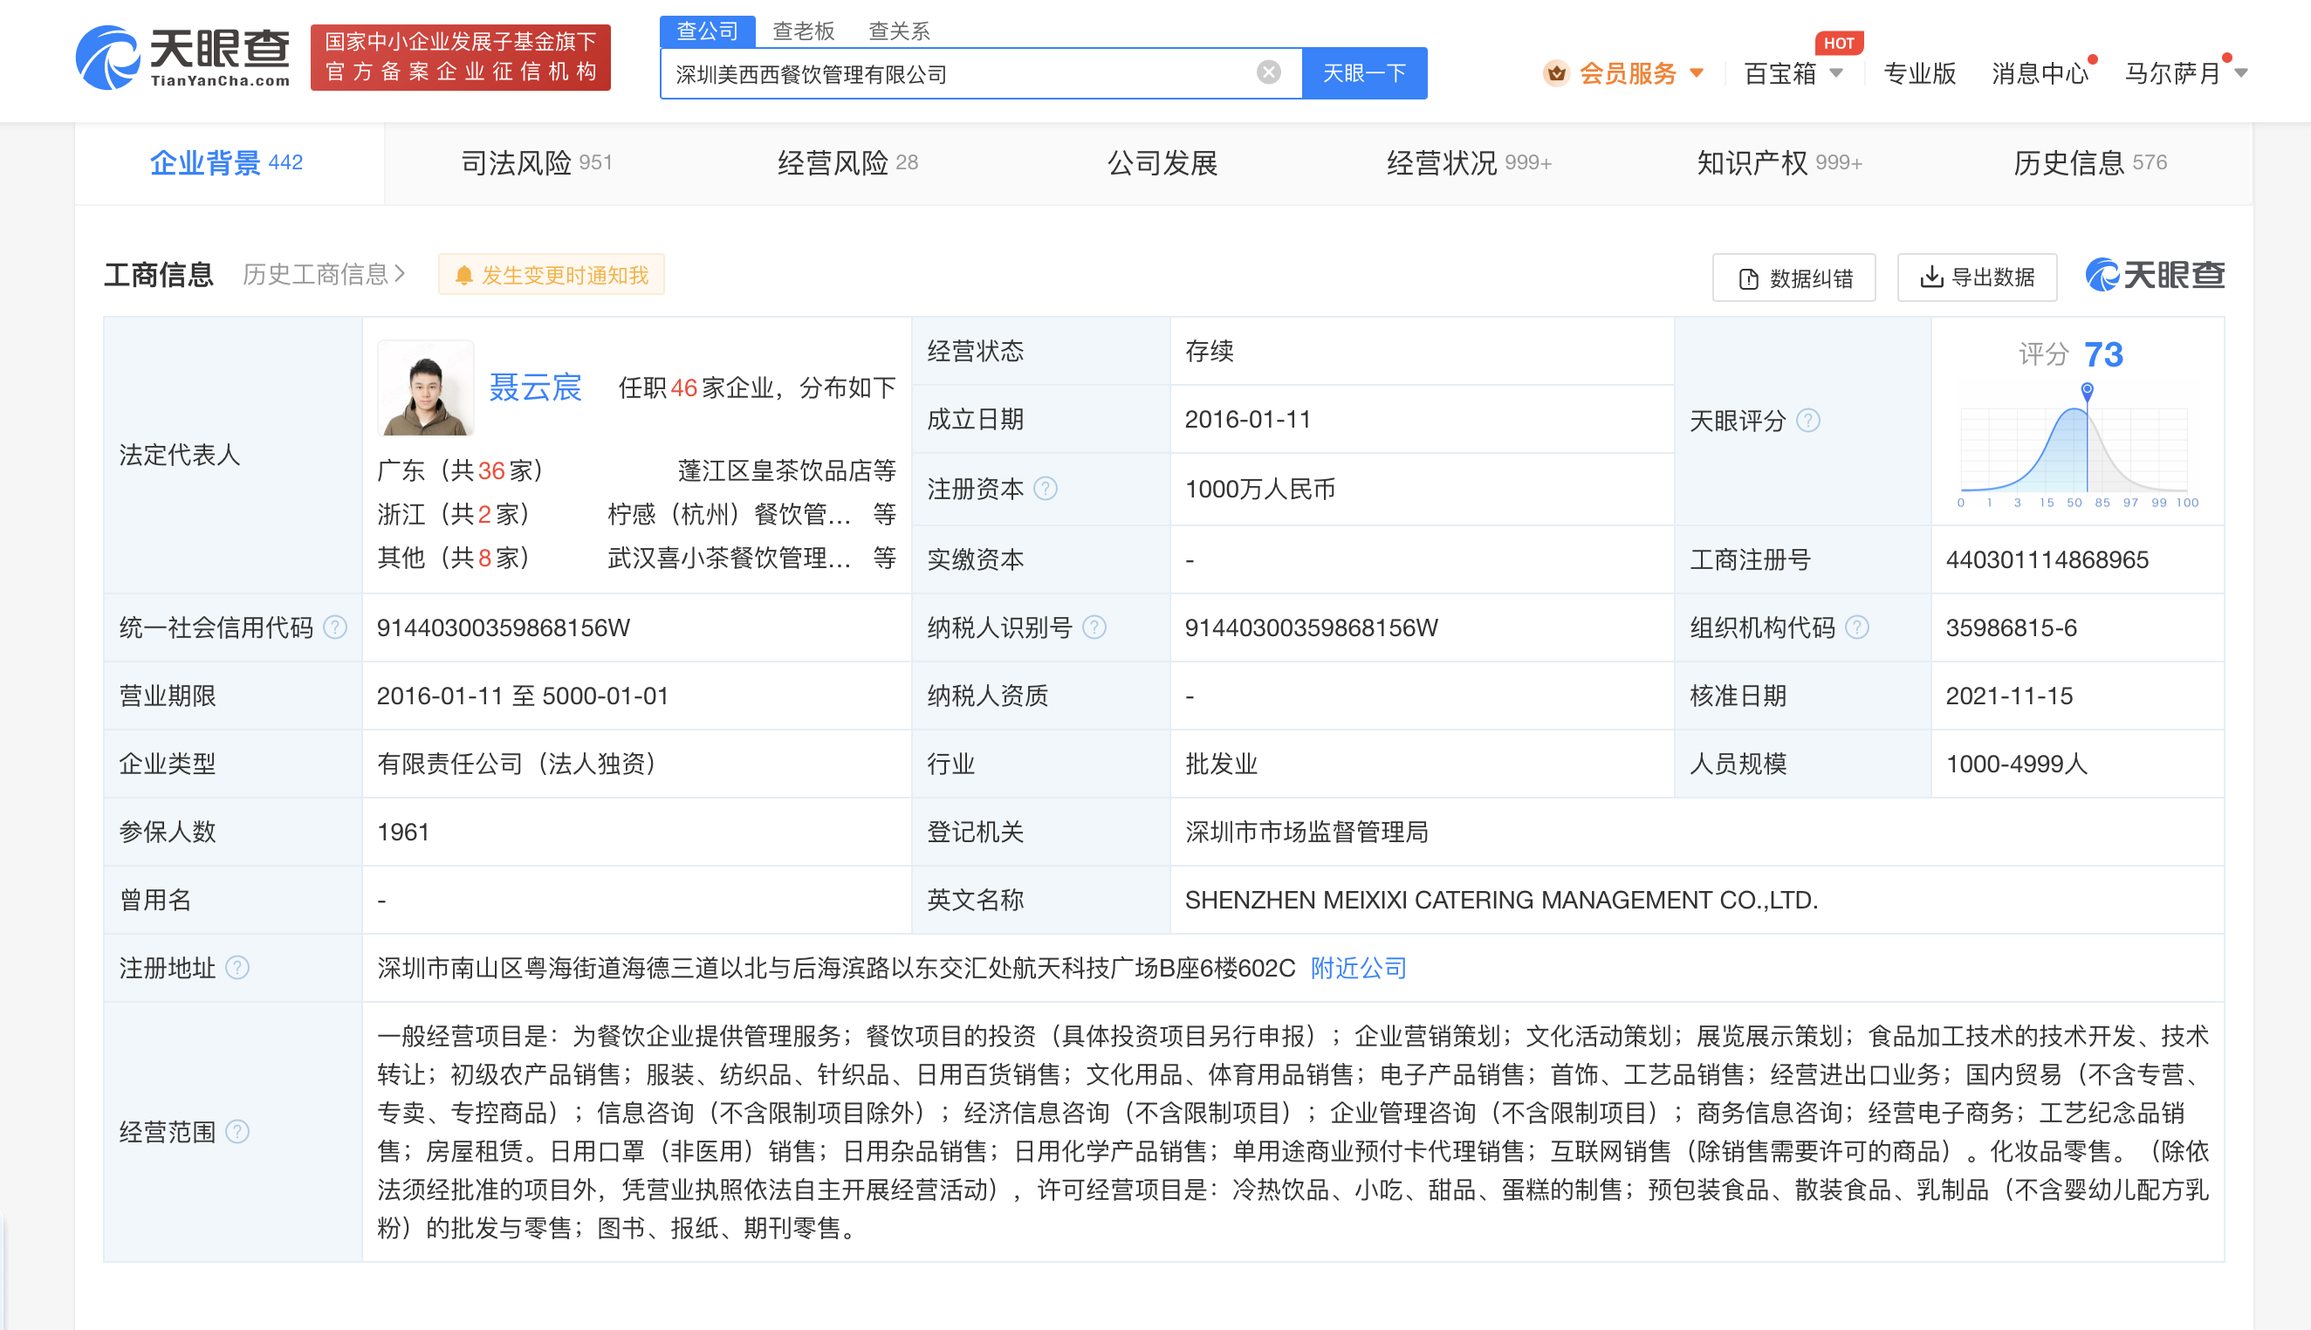Click help icon next to 注册地址

tap(237, 967)
